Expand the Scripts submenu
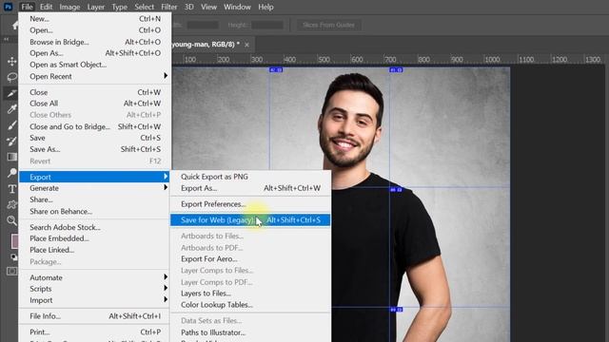609x342 pixels. pos(95,289)
